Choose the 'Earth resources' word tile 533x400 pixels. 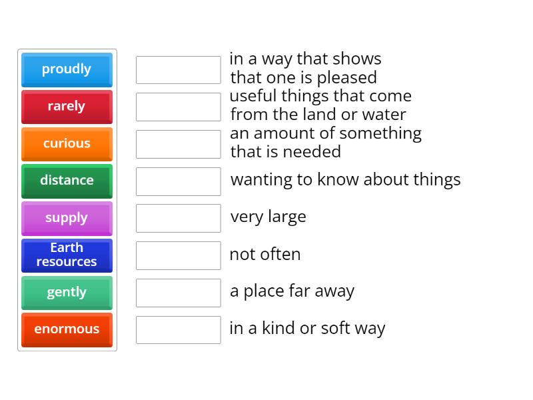pyautogui.click(x=67, y=255)
